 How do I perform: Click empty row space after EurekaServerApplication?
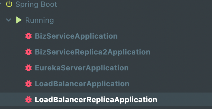170,68
